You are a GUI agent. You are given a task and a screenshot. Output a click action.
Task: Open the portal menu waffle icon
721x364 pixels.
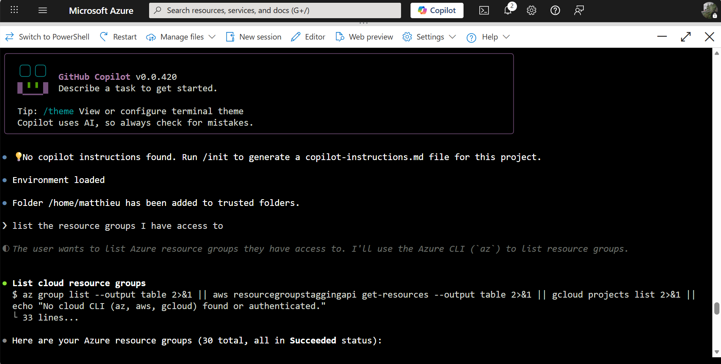[x=14, y=9]
